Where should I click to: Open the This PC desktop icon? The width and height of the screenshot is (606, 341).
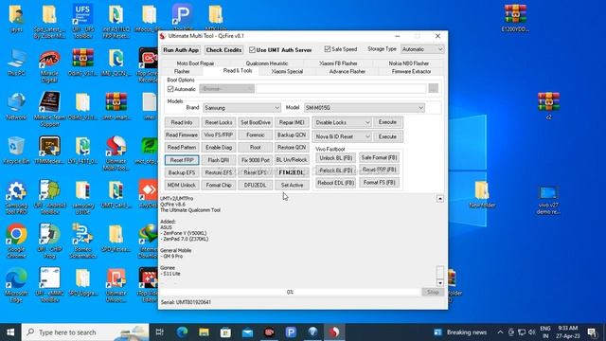pos(16,63)
